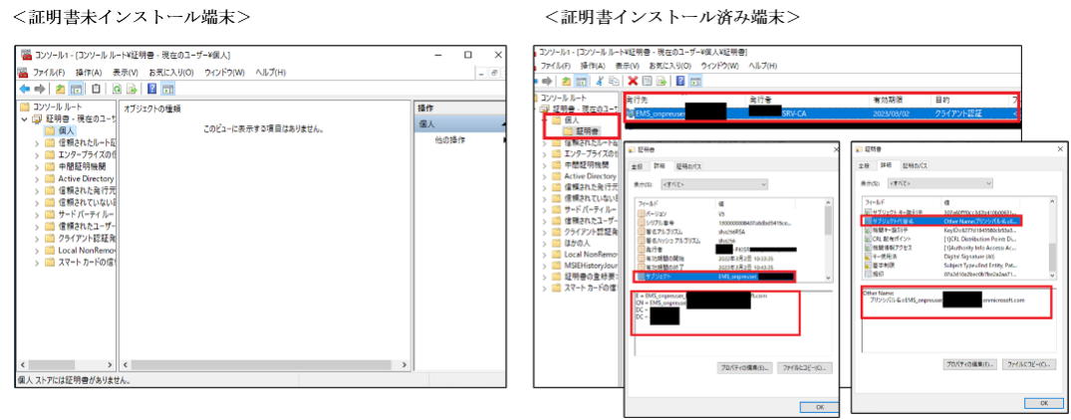Image resolution: width=1071 pixels, height=420 pixels.
Task: Expand 中間証明機関 folder in left console tree
Action: point(36,166)
